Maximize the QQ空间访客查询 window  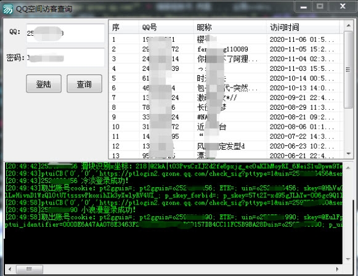click(x=320, y=6)
